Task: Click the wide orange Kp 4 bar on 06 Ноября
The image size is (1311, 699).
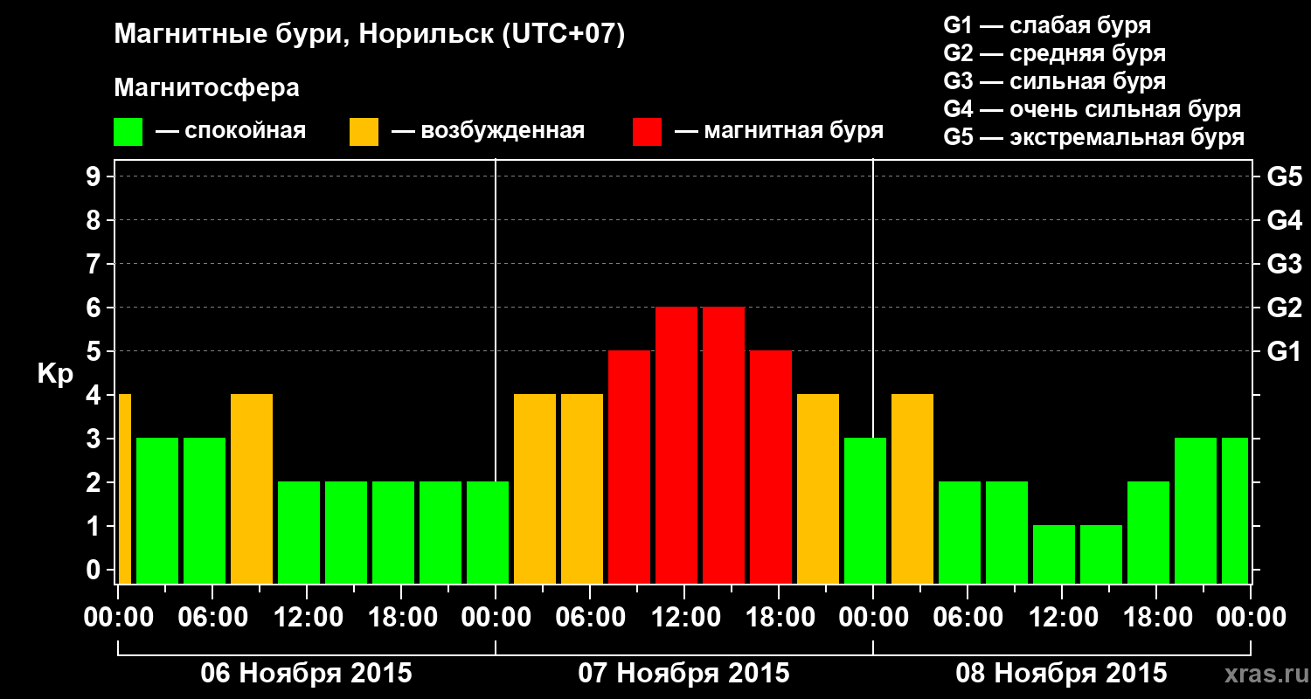Action: [252, 488]
